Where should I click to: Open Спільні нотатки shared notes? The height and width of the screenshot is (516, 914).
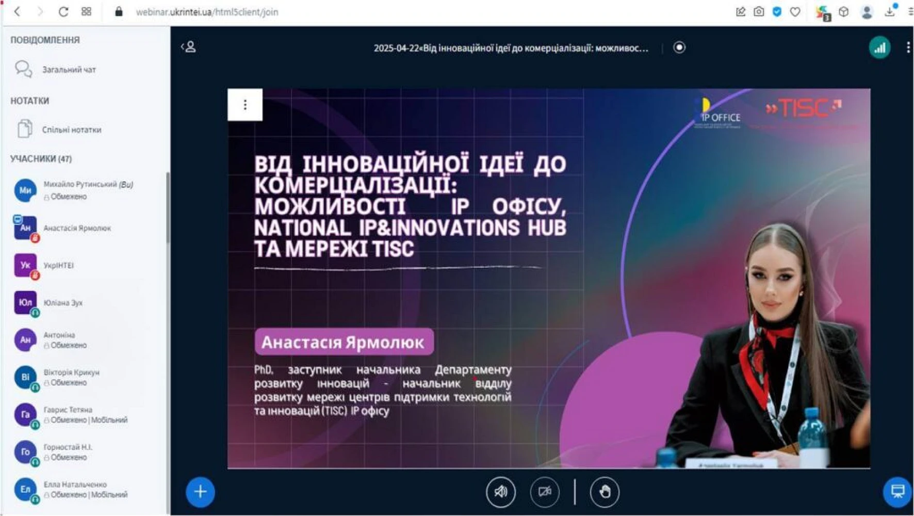pyautogui.click(x=71, y=130)
